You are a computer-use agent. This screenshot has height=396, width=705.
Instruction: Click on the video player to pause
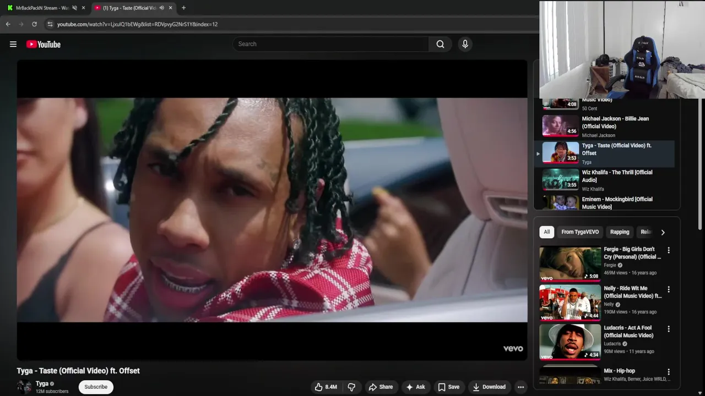click(x=272, y=210)
